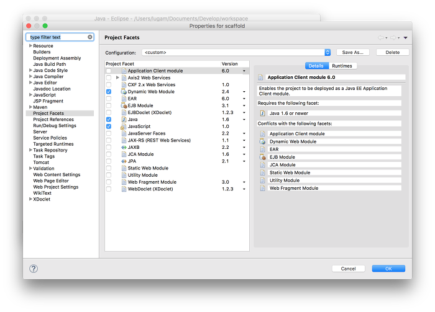Open Java Build Path page

[49, 65]
